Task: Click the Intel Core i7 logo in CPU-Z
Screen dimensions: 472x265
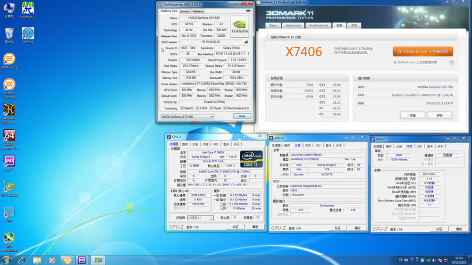Action: pos(252,159)
